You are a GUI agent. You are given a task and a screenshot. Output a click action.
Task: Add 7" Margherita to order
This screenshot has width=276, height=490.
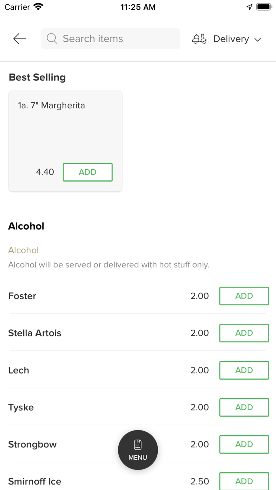[x=88, y=172]
